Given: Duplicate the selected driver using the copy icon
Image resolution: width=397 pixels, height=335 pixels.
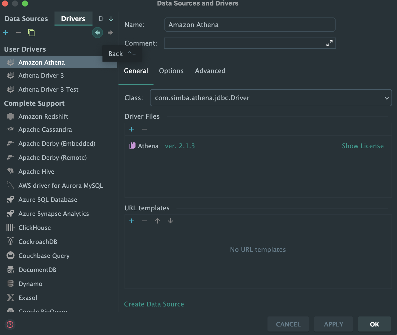Looking at the screenshot, I should click(x=31, y=33).
